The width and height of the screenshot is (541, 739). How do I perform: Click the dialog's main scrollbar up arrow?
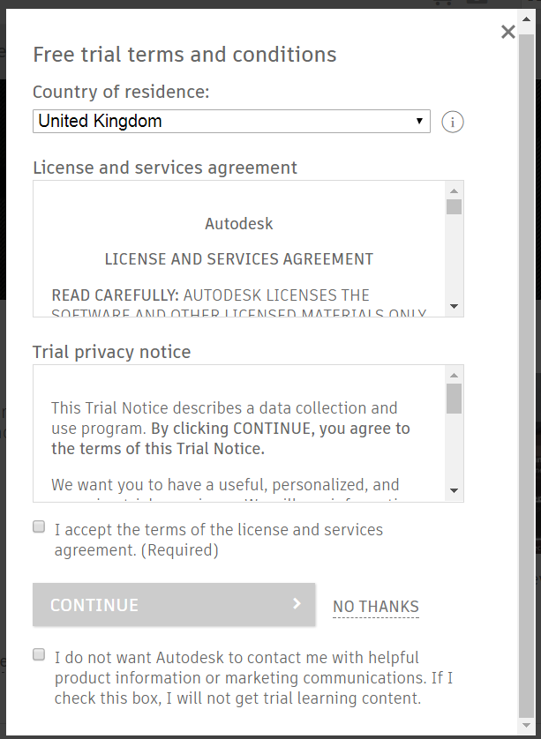(x=526, y=19)
